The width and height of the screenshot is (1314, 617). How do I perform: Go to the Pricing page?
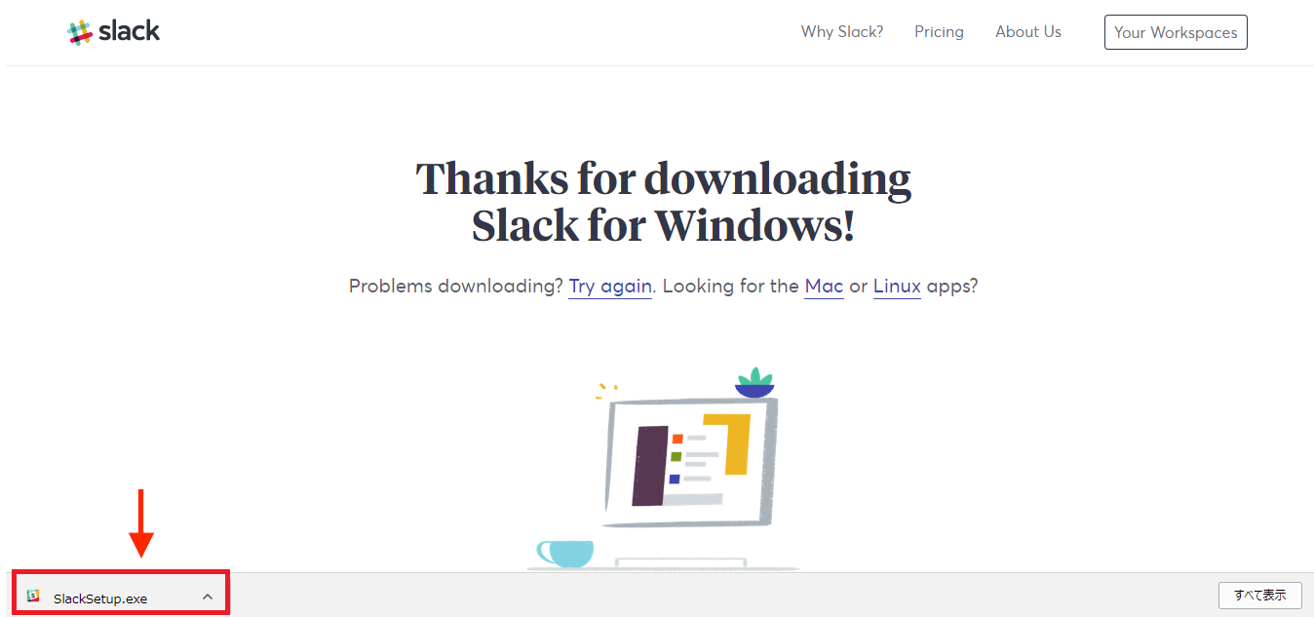click(x=938, y=31)
